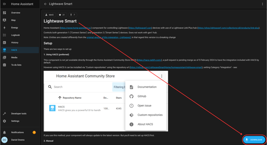Open the To-do lists clipboard icon

pos(4,65)
